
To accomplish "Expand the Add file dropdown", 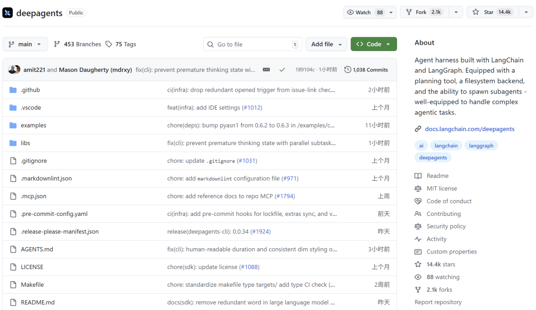I will [x=326, y=44].
